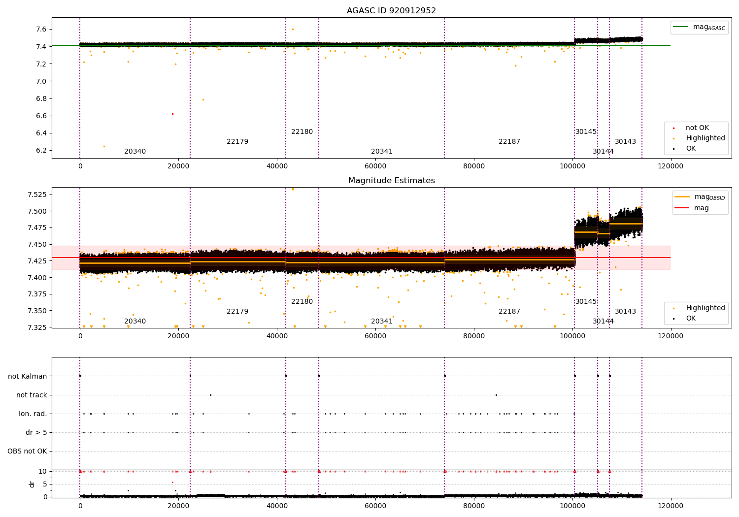This screenshot has width=739, height=517.
Task: Click OBSID label 20340 in top plot
Action: 135,151
